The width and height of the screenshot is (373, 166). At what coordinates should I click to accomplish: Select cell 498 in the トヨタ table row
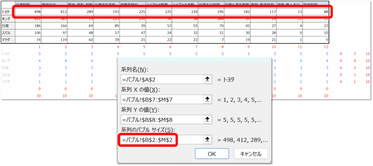click(x=28, y=12)
